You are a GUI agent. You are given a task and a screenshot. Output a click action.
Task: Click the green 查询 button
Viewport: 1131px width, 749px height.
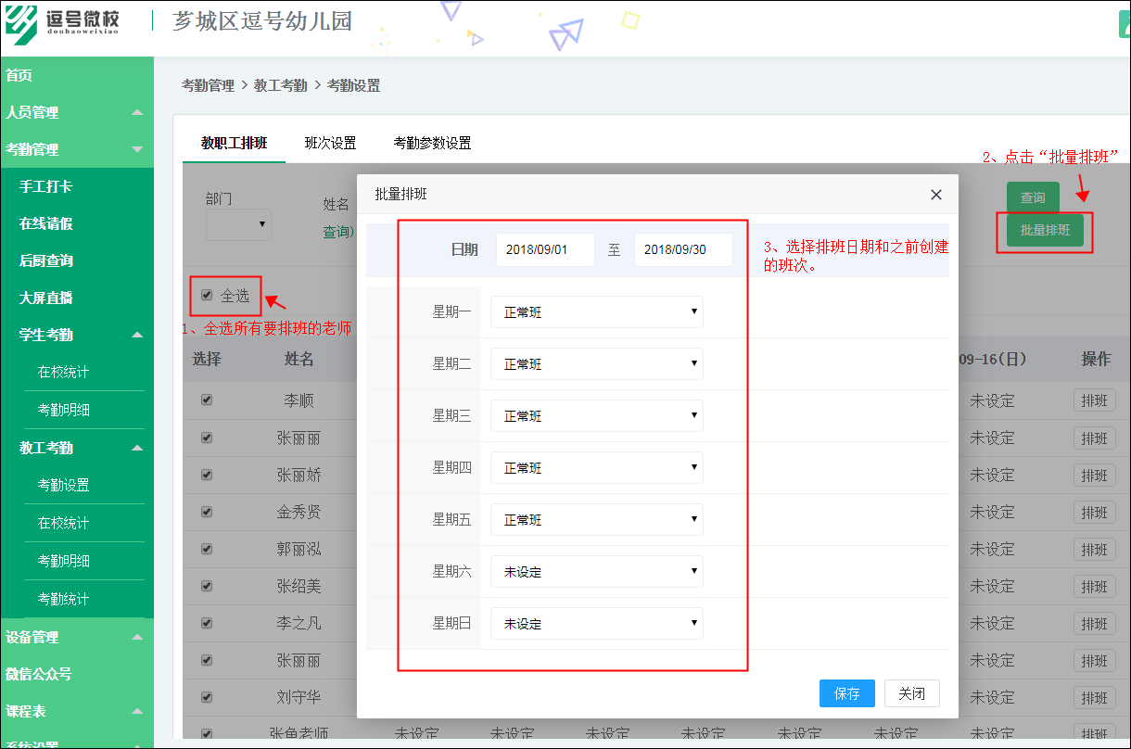[1032, 197]
